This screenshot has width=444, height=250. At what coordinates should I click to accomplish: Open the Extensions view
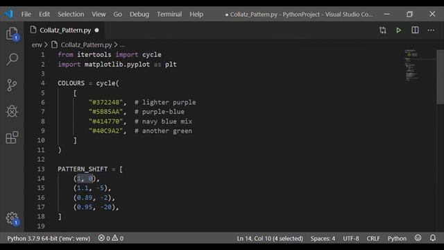coord(12,137)
